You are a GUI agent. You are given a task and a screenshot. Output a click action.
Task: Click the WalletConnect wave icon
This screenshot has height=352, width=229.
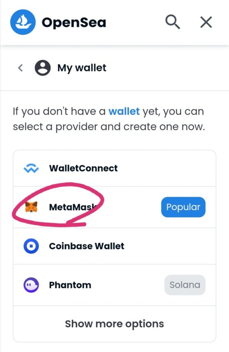click(31, 168)
